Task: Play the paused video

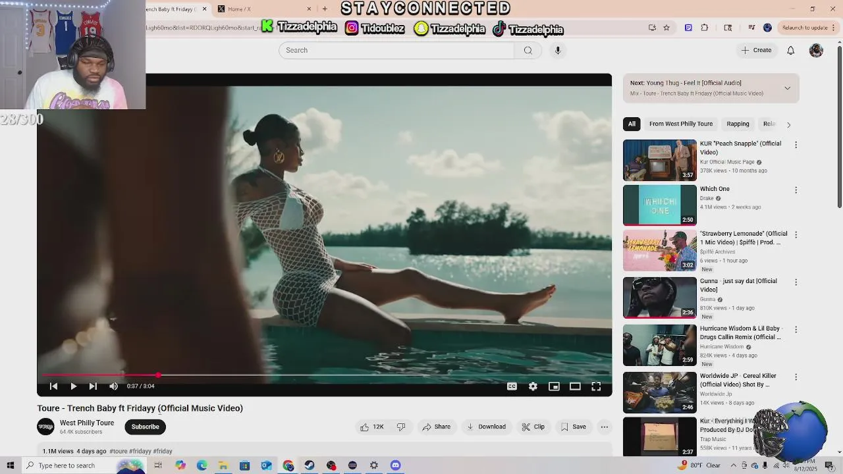Action: click(x=73, y=386)
